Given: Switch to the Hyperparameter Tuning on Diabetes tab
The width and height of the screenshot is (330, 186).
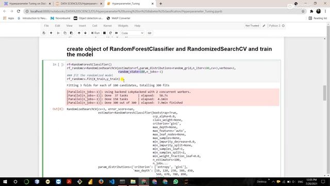Looking at the screenshot, I should tap(27, 4).
